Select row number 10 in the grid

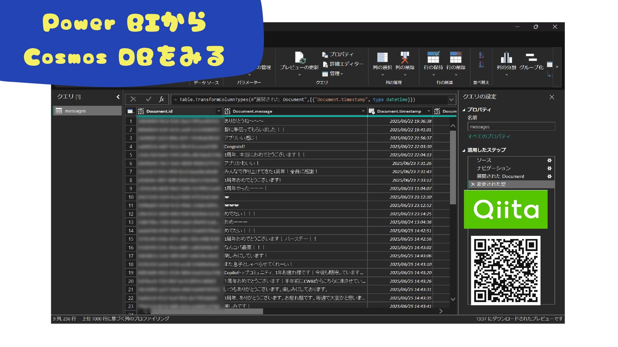(x=131, y=197)
